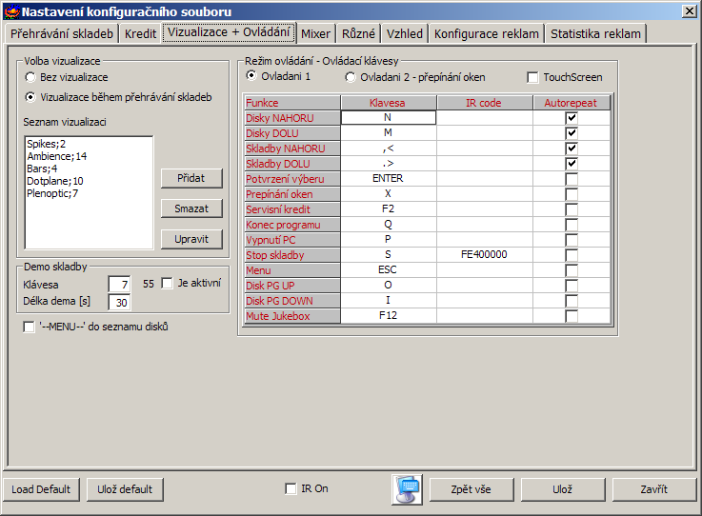
Task: Switch to the Kredit tab
Action: (140, 33)
